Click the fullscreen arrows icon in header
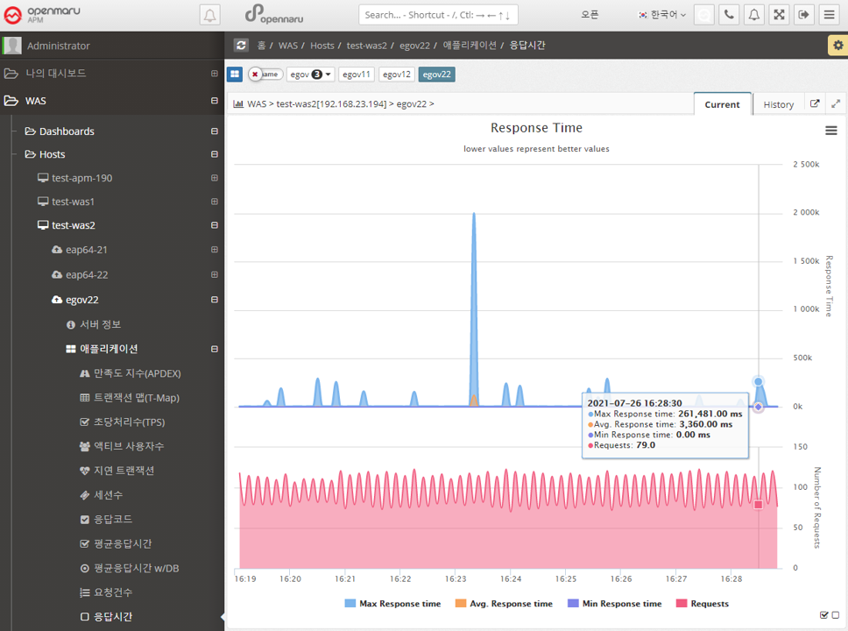 [x=778, y=15]
